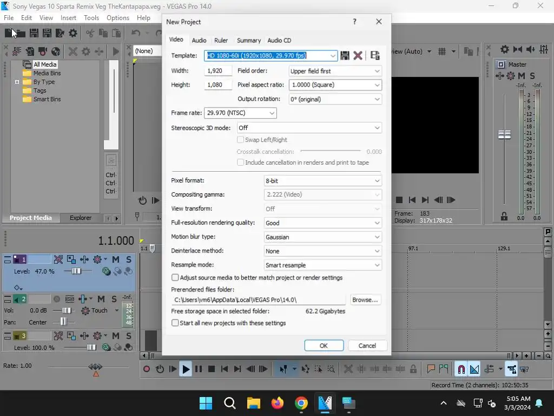Screen dimensions: 554x416
Task: Click the Insert Region icon in timeline toolbar
Action: [x=444, y=369]
